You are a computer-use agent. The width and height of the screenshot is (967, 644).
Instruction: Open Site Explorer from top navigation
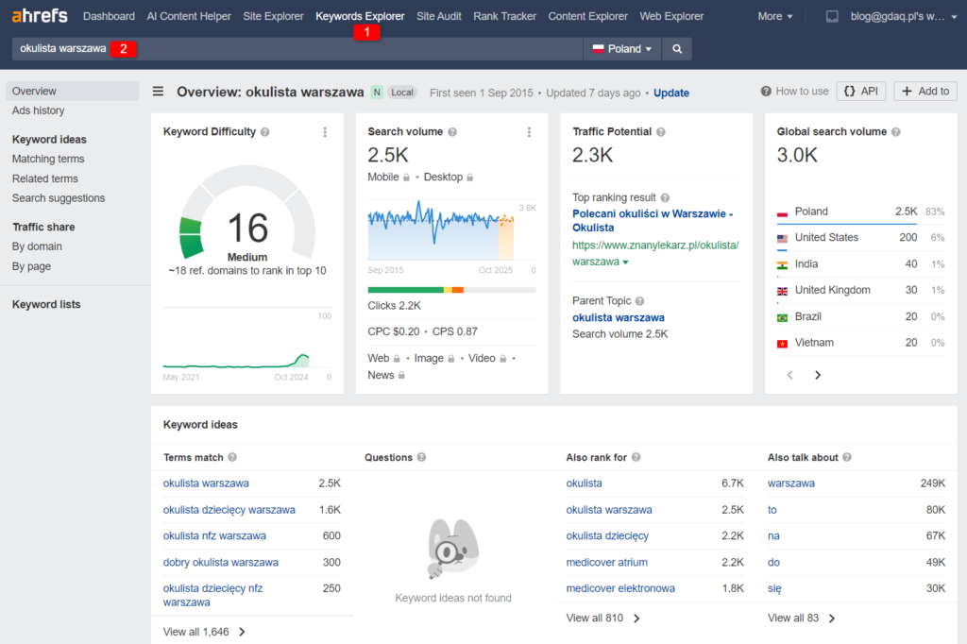pyautogui.click(x=273, y=16)
